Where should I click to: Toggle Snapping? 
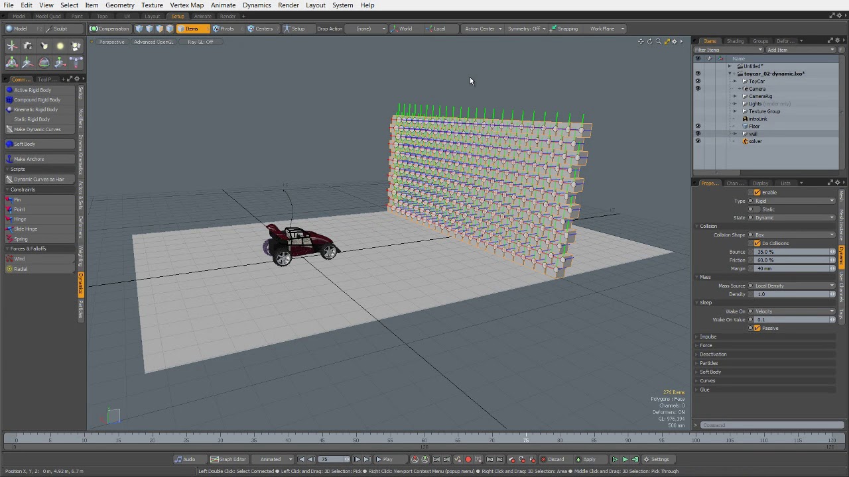[564, 28]
